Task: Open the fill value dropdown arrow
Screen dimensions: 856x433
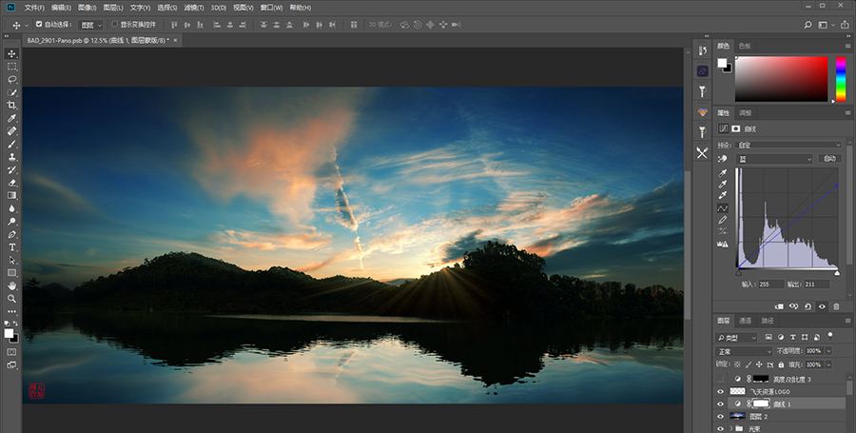Action: (828, 364)
